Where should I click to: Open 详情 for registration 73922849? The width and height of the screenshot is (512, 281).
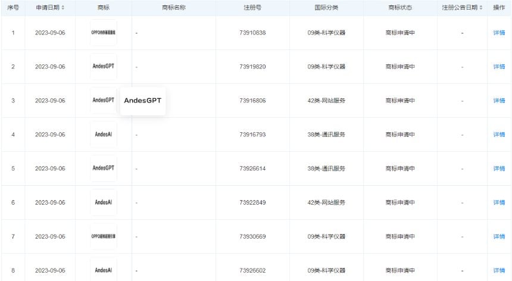pos(499,202)
